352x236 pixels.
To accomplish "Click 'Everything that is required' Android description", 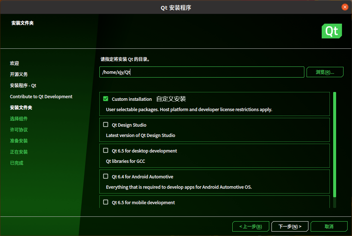I will coord(179,187).
